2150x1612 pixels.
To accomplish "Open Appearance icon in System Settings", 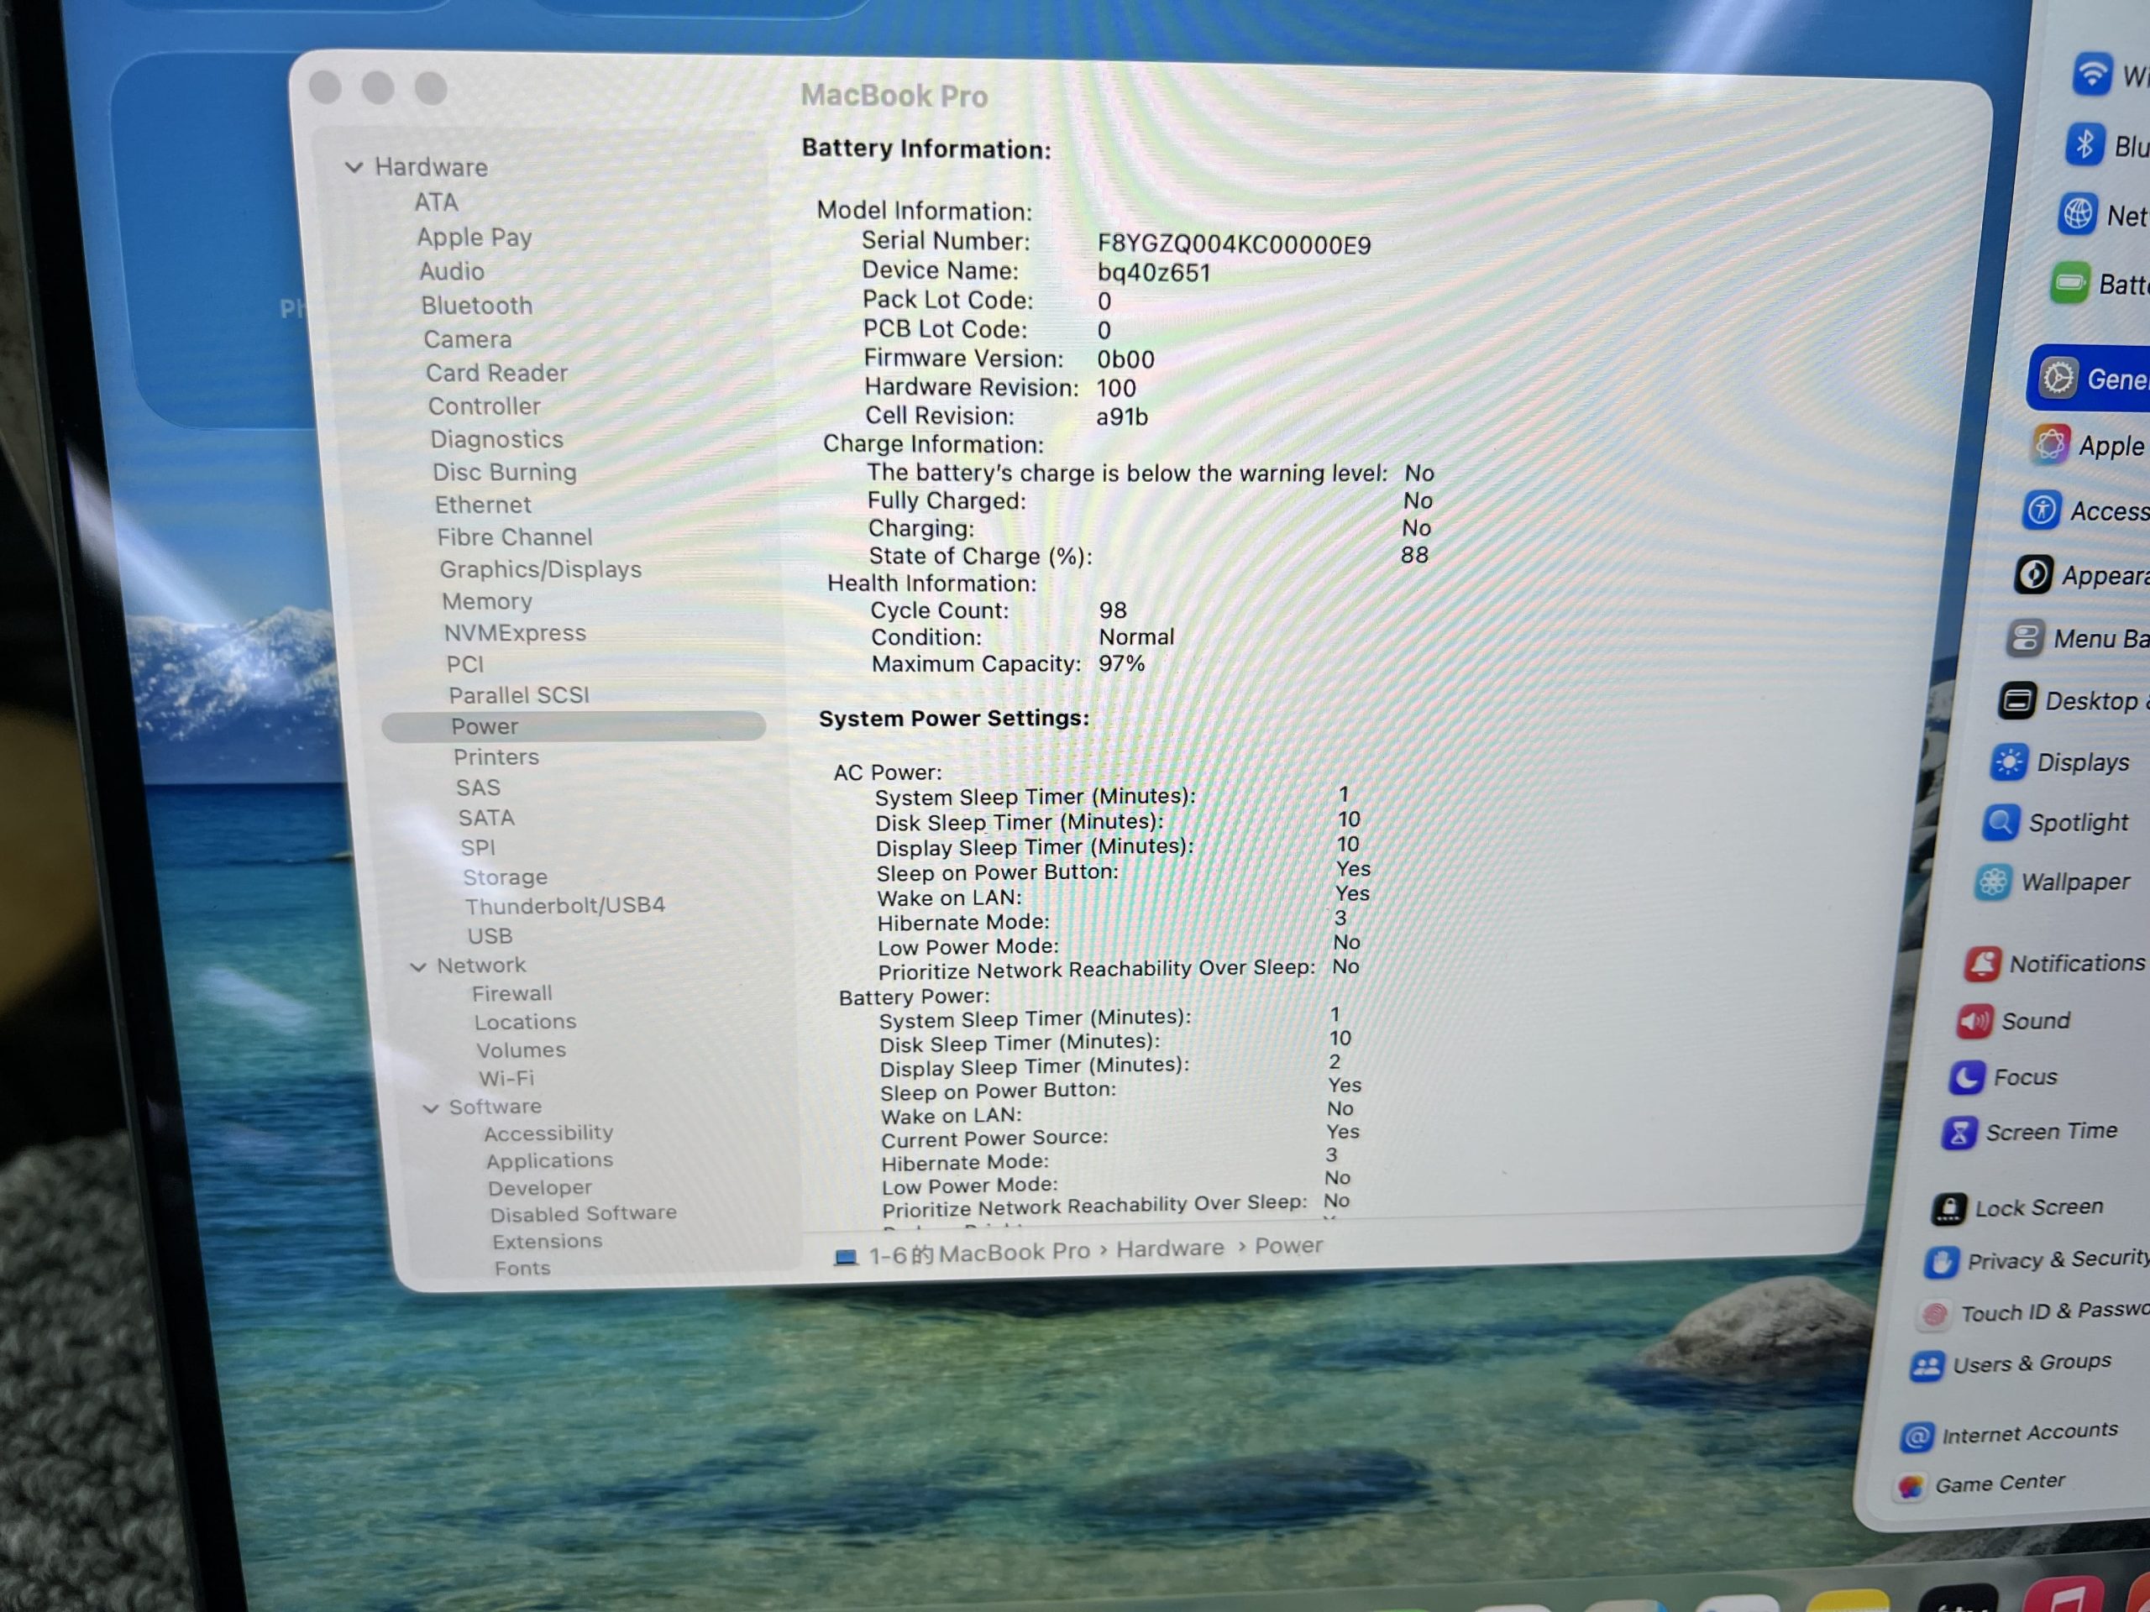I will coord(2034,574).
